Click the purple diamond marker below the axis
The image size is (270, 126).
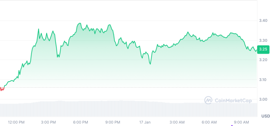coord(232,125)
